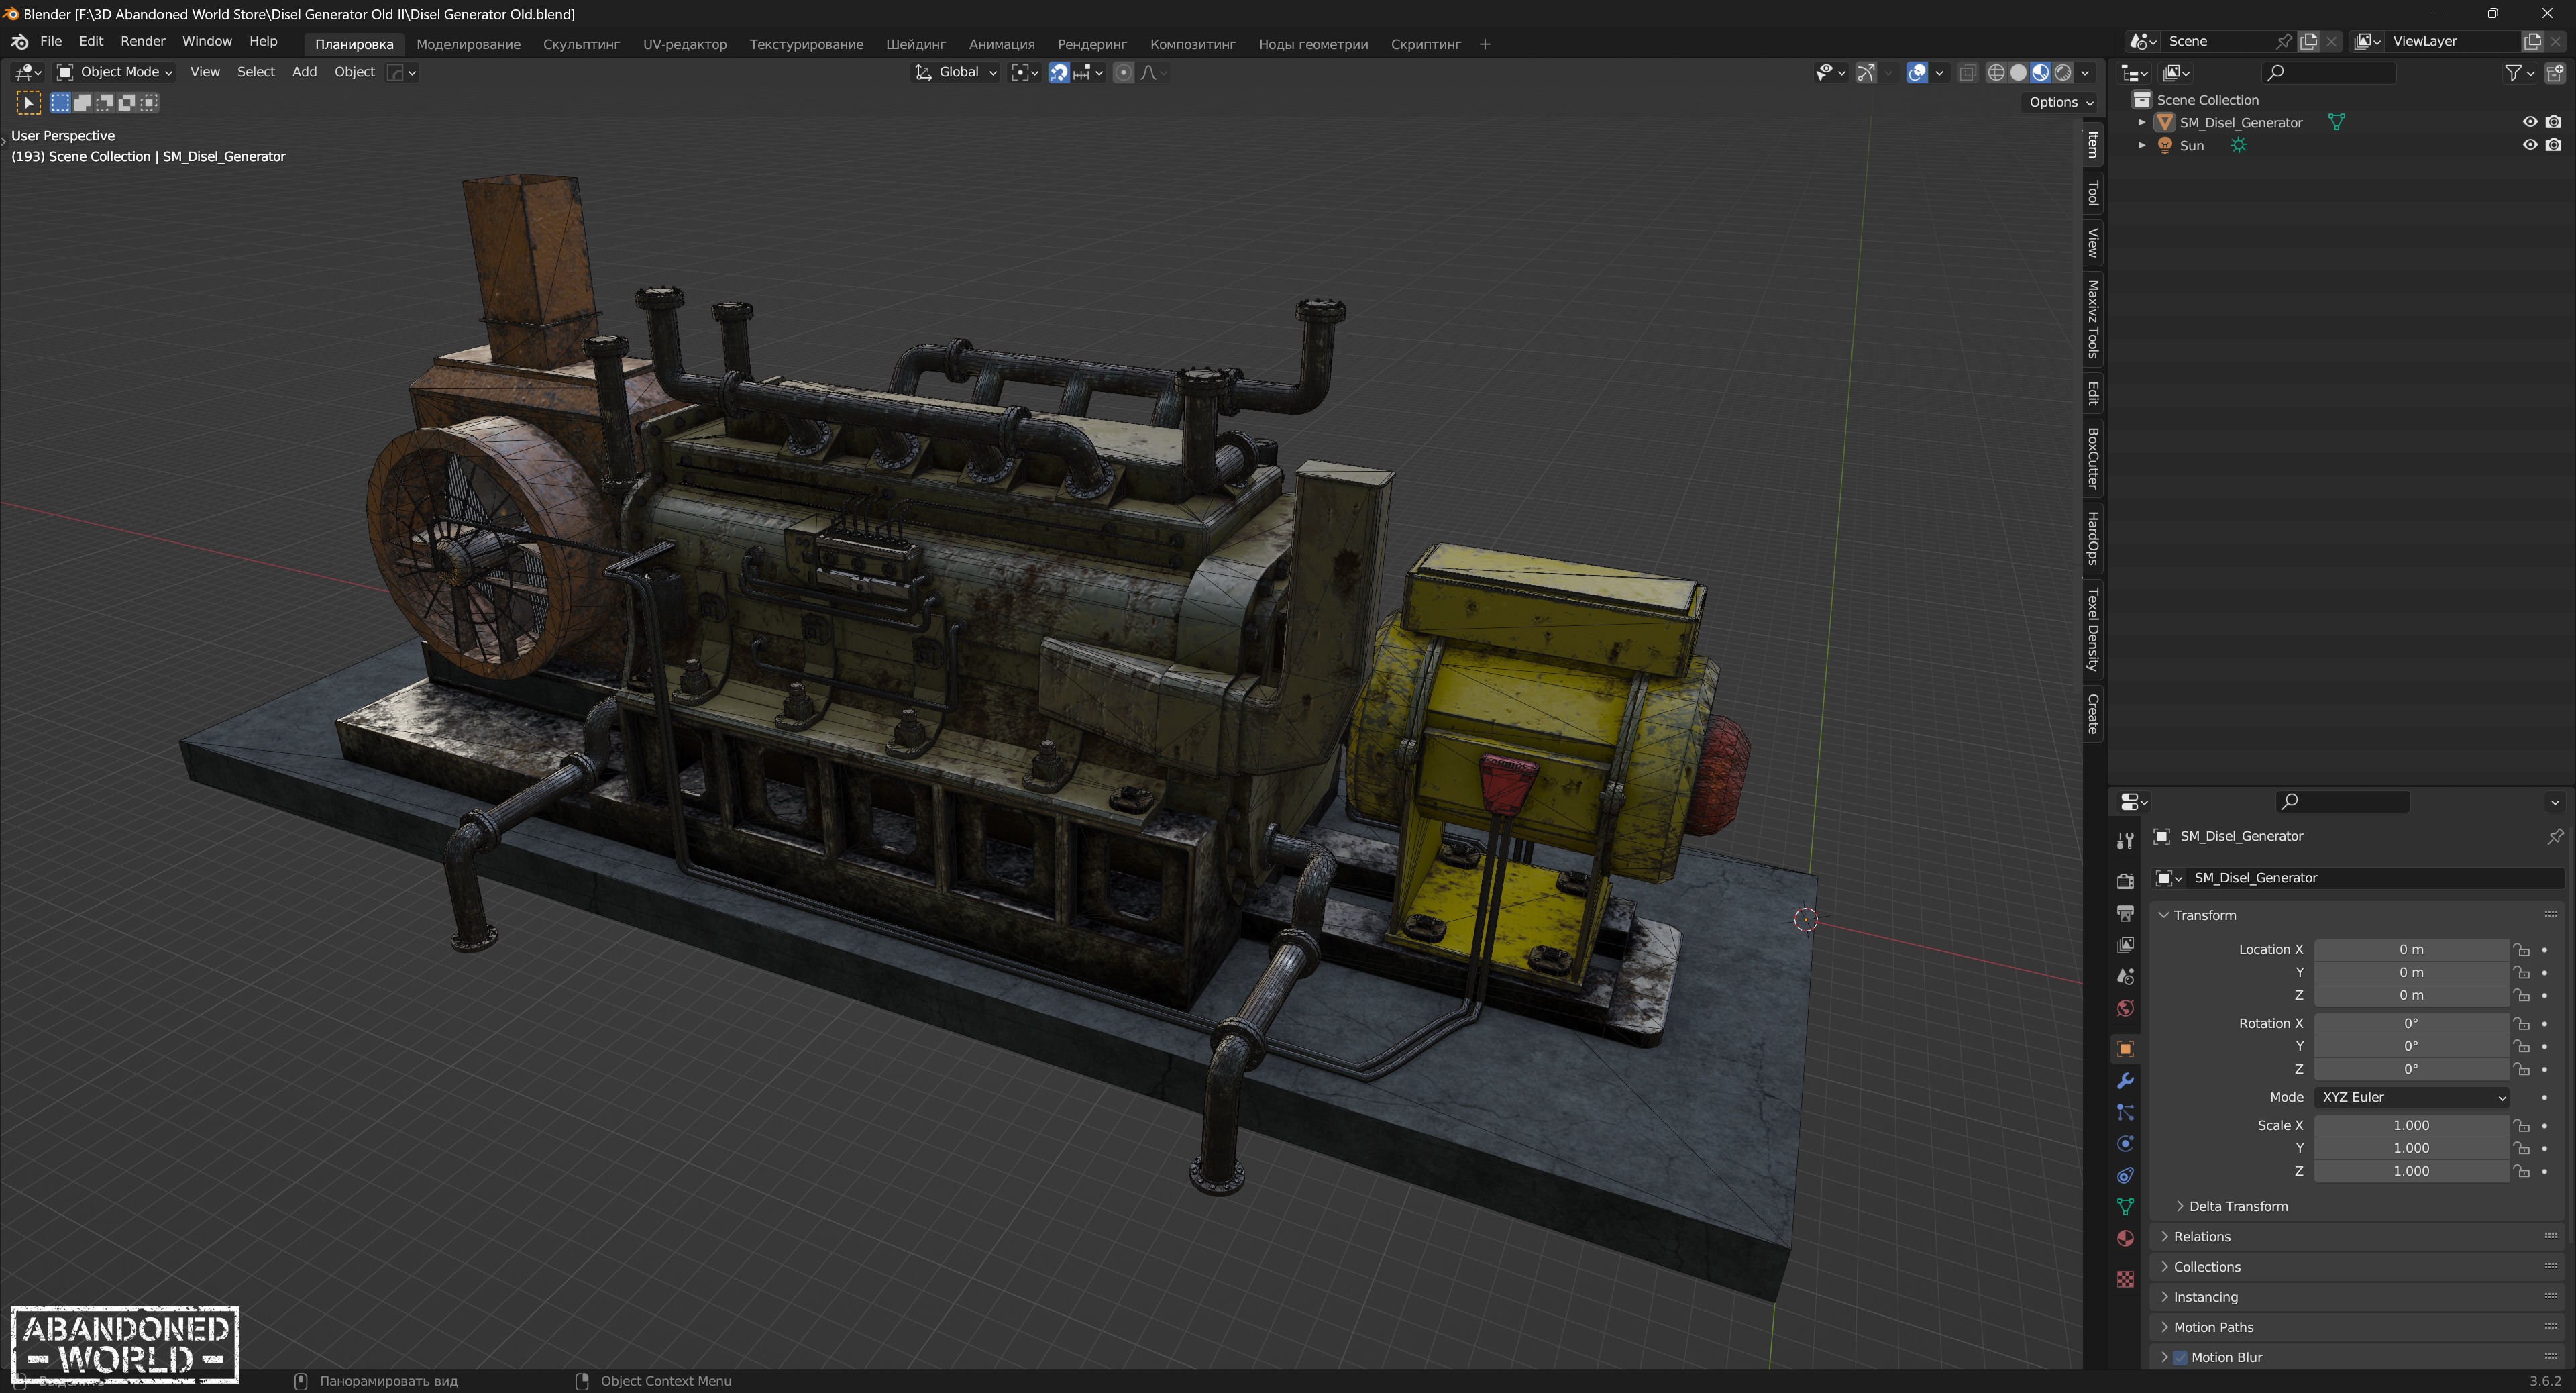Hide Sun in viewport with eye icon
Image resolution: width=2576 pixels, height=1393 pixels.
pos(2530,145)
